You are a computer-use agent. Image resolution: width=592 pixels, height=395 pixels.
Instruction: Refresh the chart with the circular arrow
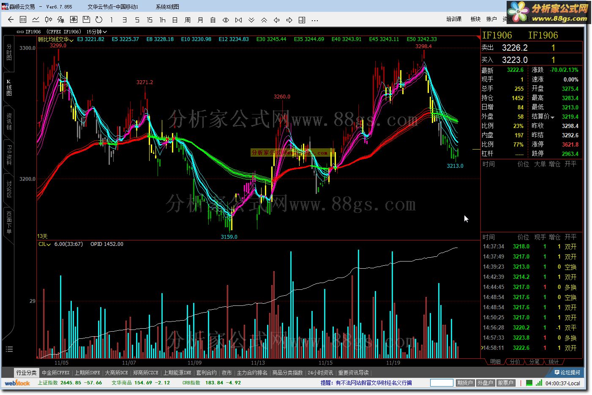point(99,19)
